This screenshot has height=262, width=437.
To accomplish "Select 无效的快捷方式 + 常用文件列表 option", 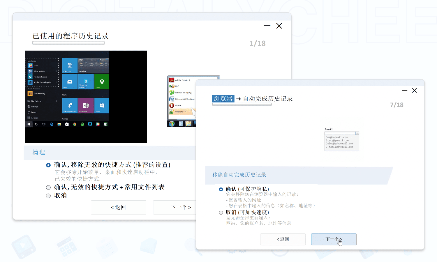I will click(x=48, y=187).
